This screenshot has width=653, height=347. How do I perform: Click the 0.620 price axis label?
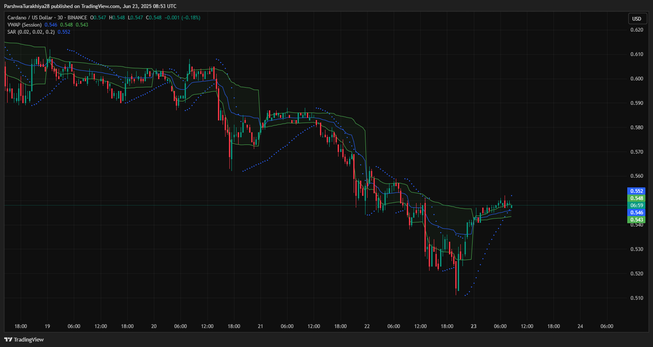click(x=637, y=30)
